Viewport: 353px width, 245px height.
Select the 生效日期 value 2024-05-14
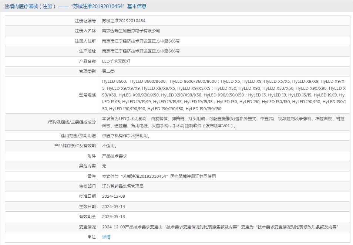point(114,207)
